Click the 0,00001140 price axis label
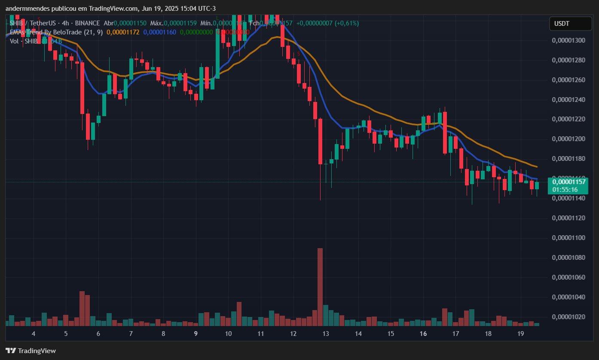 [569, 198]
